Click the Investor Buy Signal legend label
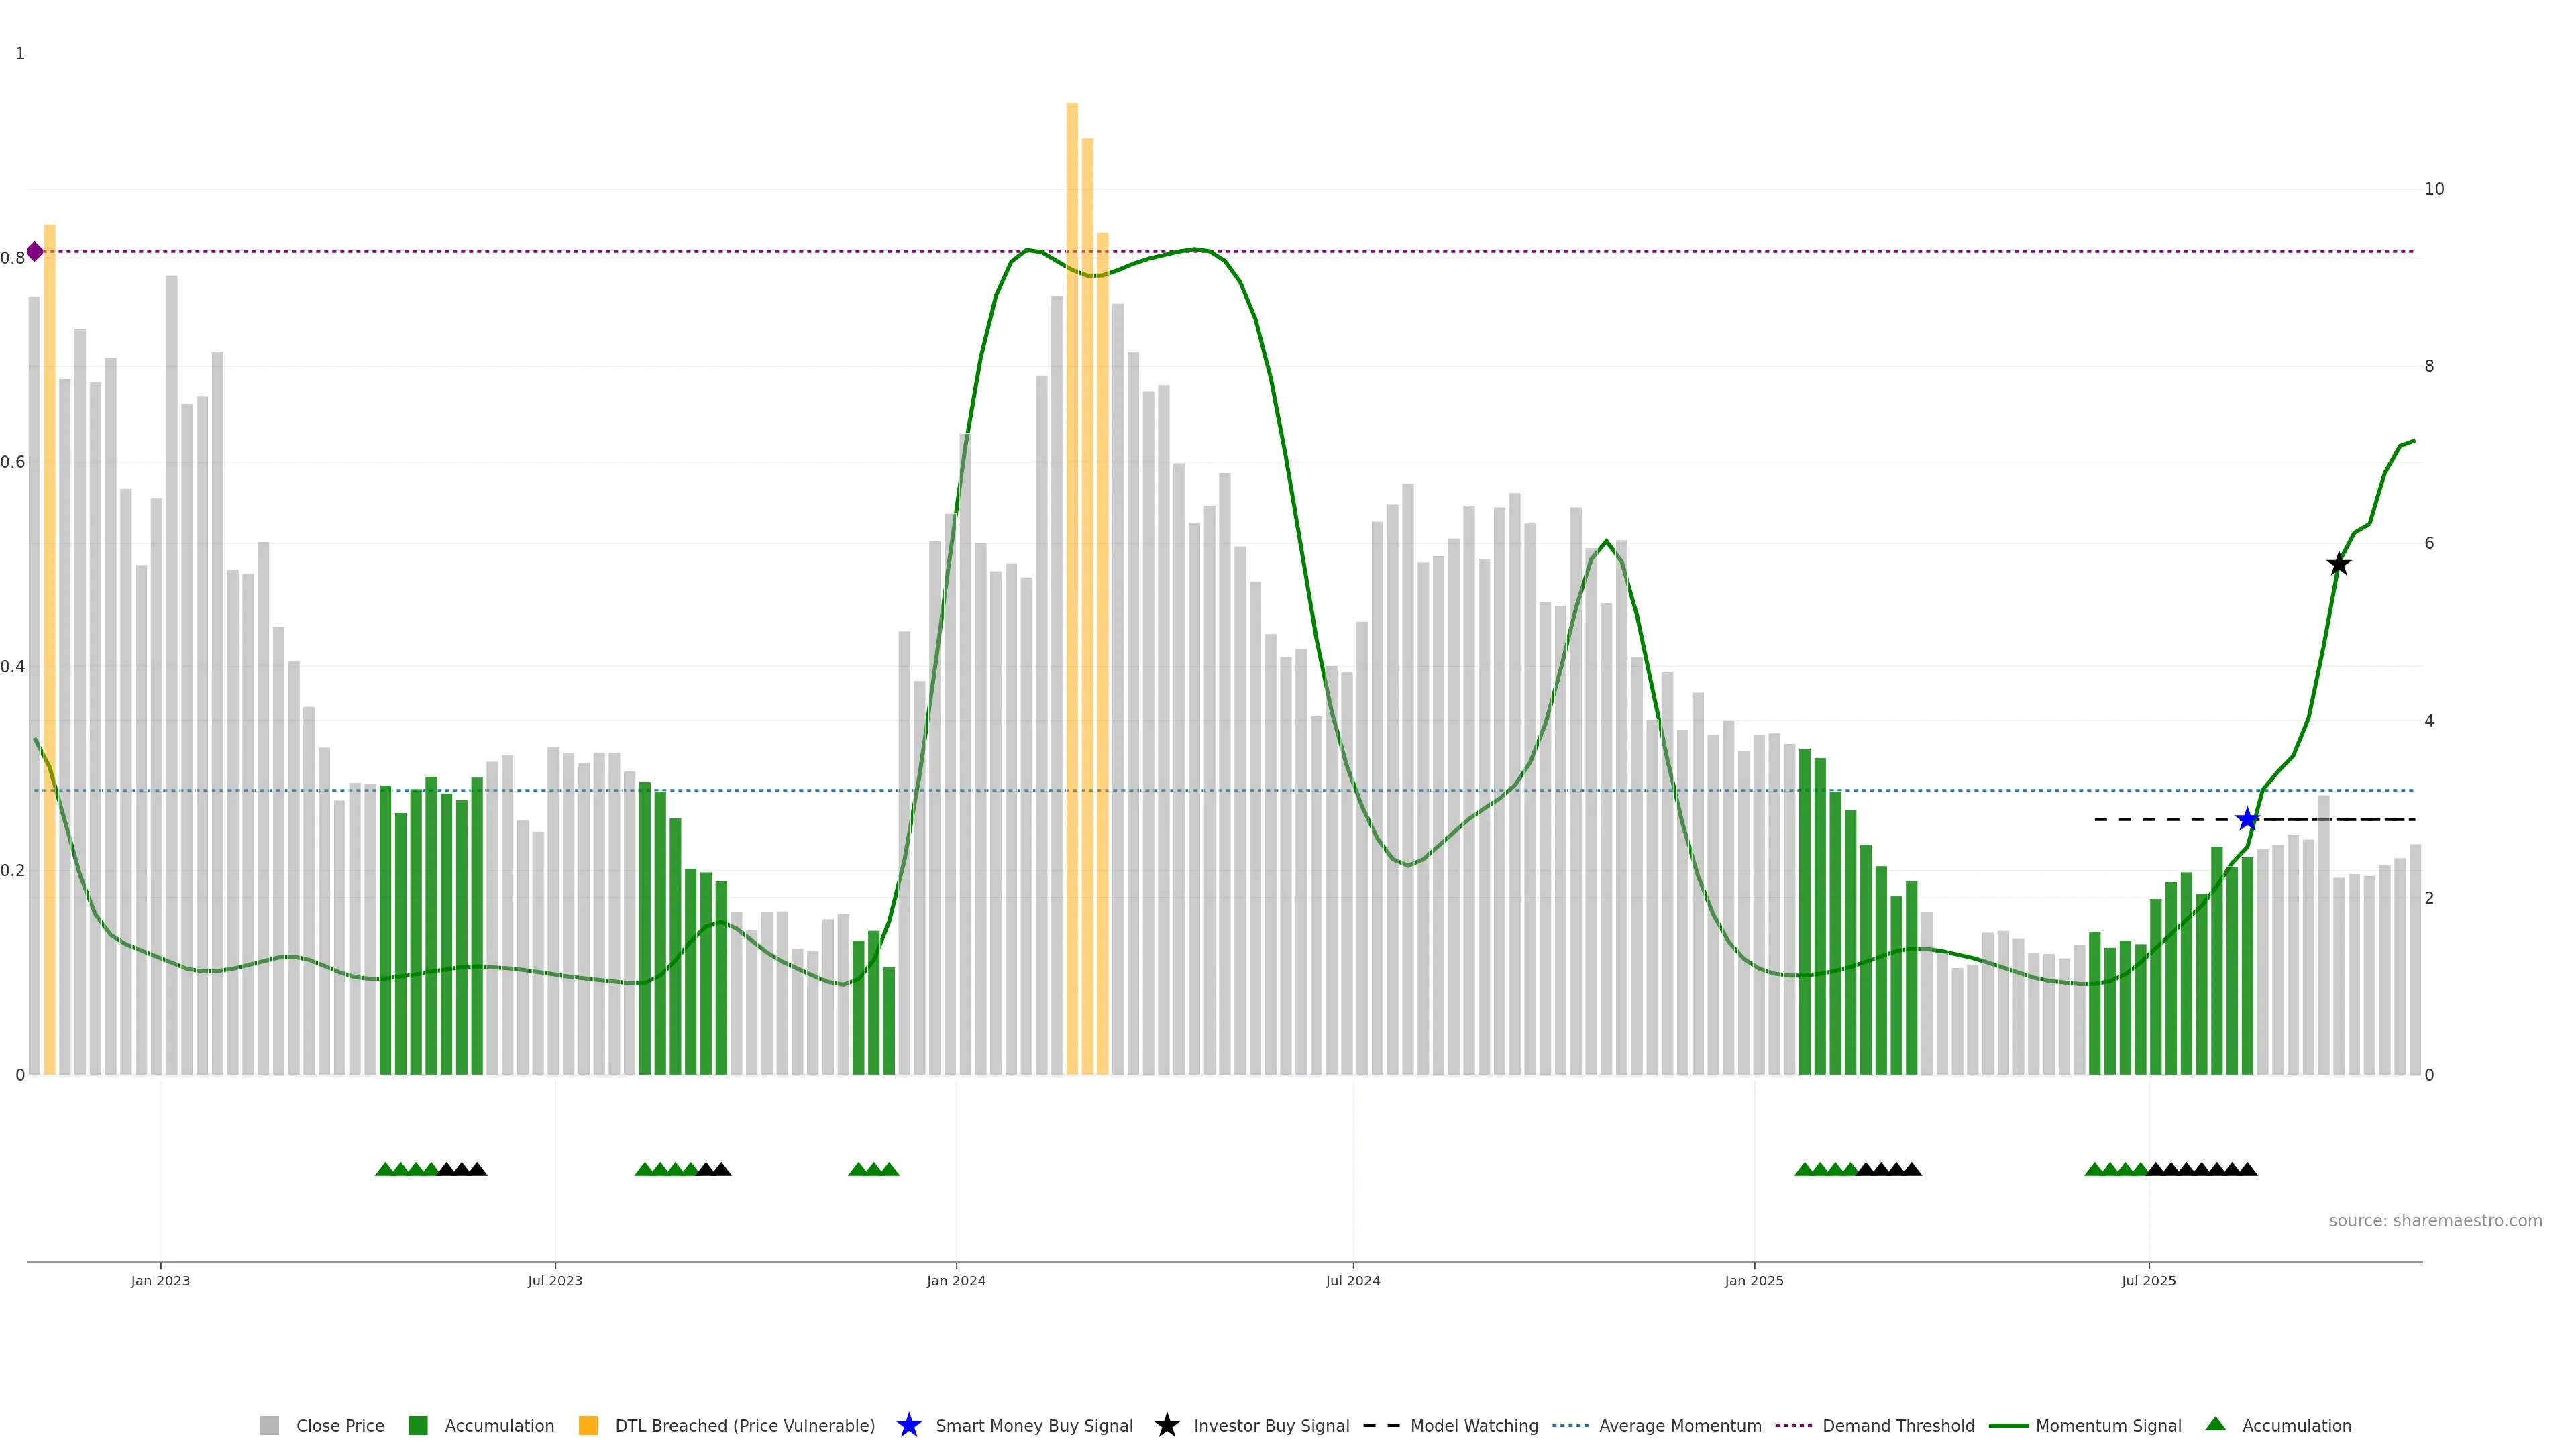Viewport: 2576px width, 1449px height. click(1271, 1425)
